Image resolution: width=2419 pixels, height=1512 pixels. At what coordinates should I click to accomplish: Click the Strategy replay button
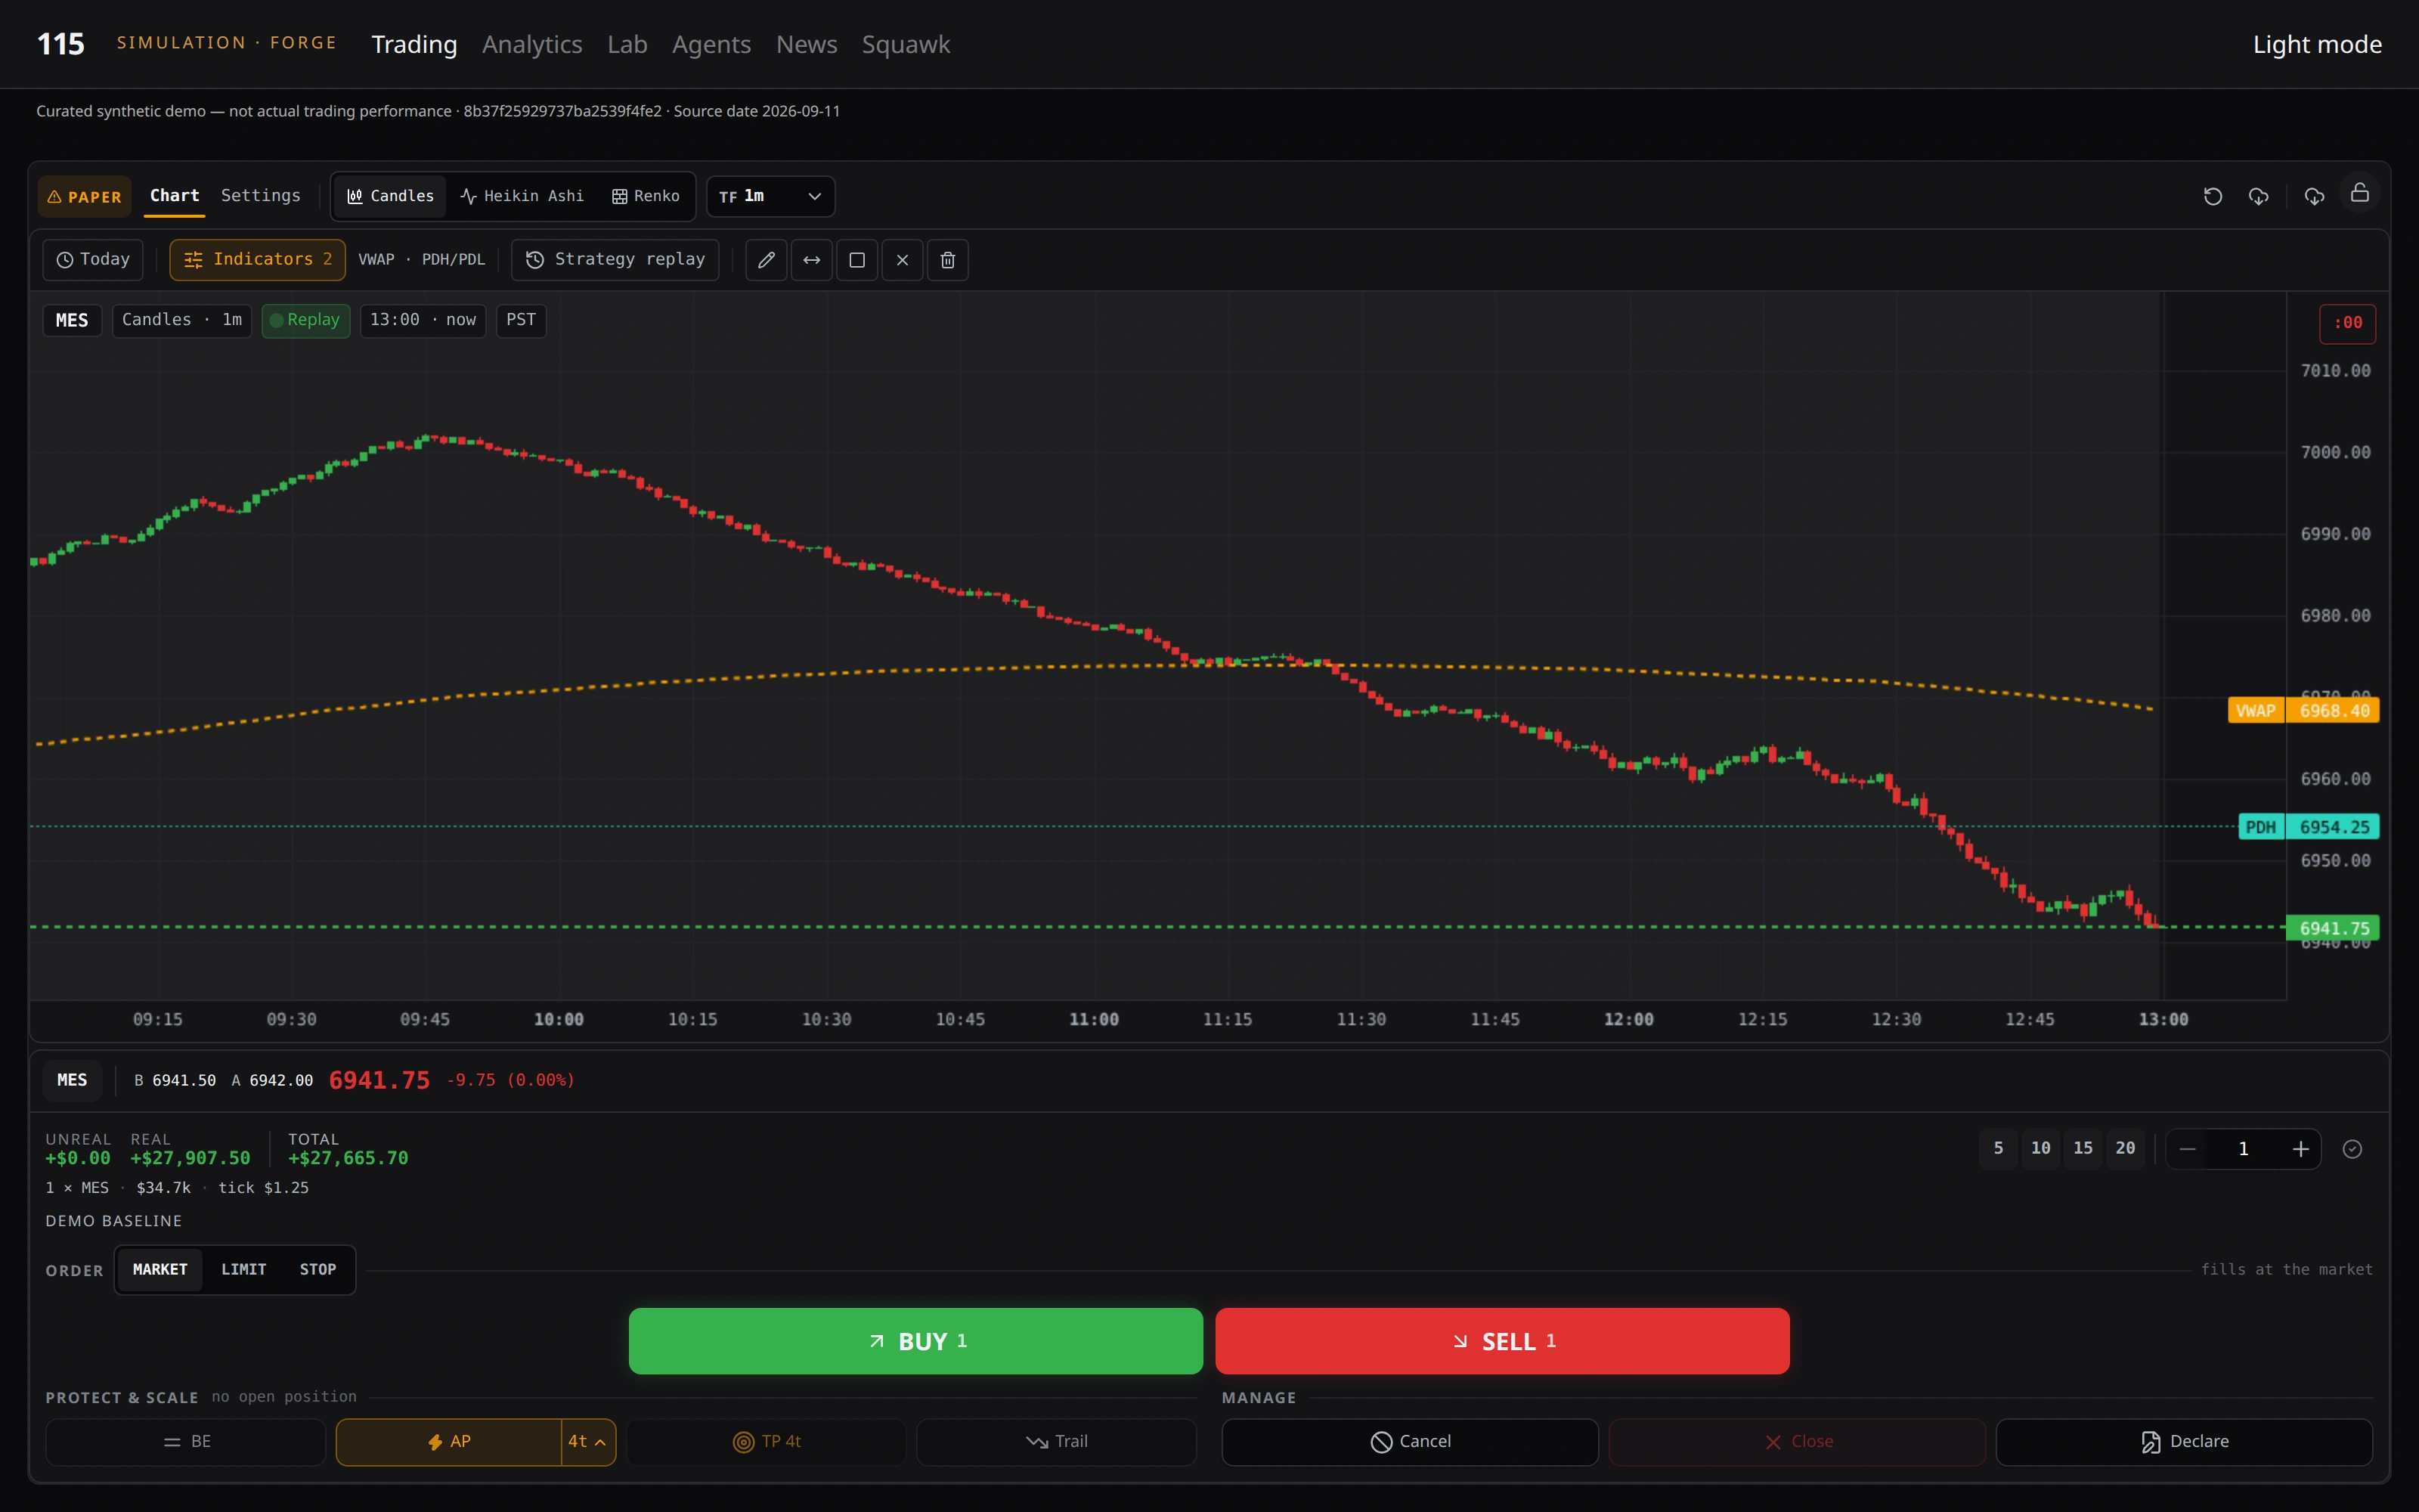coord(616,260)
